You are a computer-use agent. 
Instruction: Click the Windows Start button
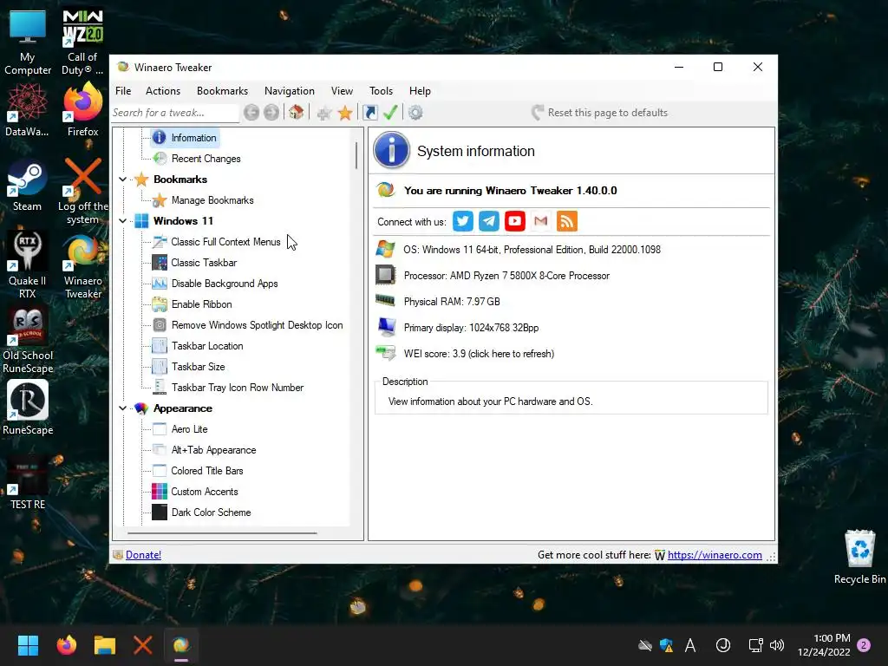click(28, 645)
